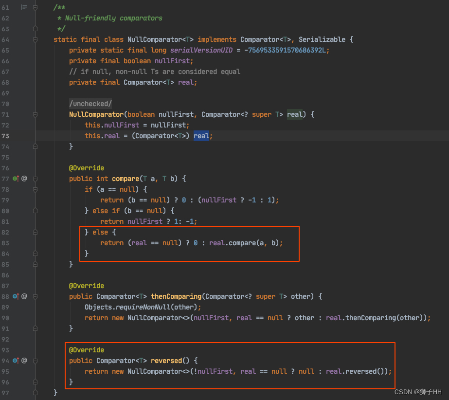Click the overriding-method arrow icon beside compare
The height and width of the screenshot is (400, 449).
[x=18, y=179]
